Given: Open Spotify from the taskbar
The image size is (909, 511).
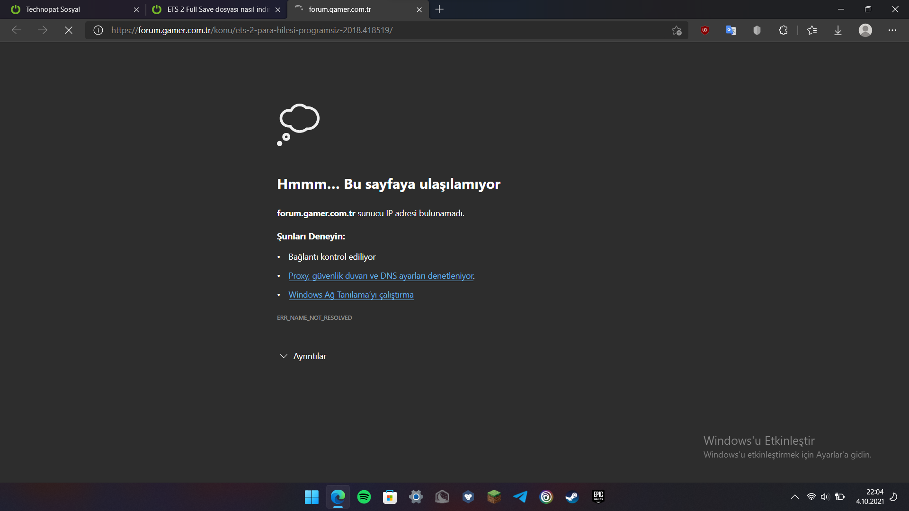Looking at the screenshot, I should tap(364, 497).
